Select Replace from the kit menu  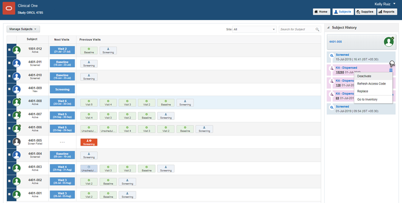pos(373,91)
